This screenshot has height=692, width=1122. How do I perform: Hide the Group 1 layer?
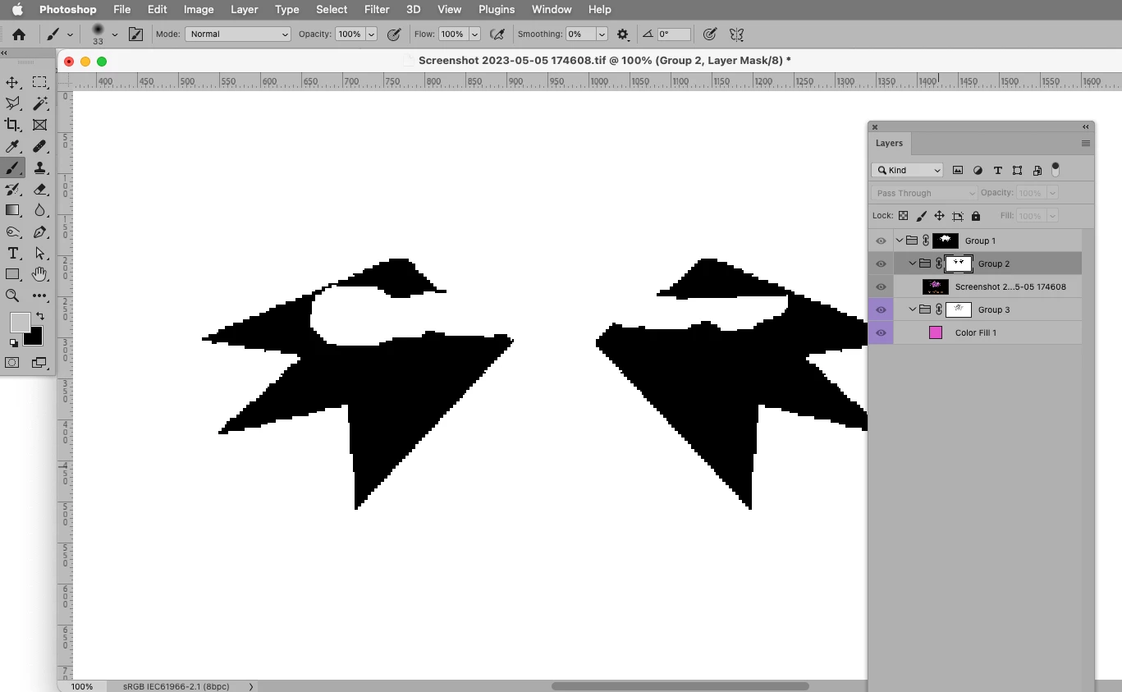click(x=881, y=241)
